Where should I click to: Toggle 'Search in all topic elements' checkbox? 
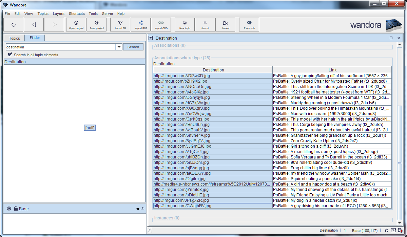[x=10, y=55]
